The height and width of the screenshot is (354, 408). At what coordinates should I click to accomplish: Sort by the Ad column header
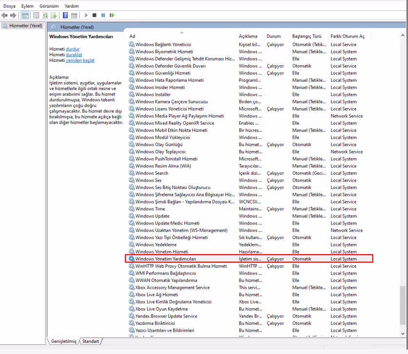(182, 36)
